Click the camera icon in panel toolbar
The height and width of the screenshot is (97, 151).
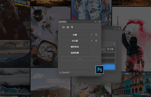point(68,27)
